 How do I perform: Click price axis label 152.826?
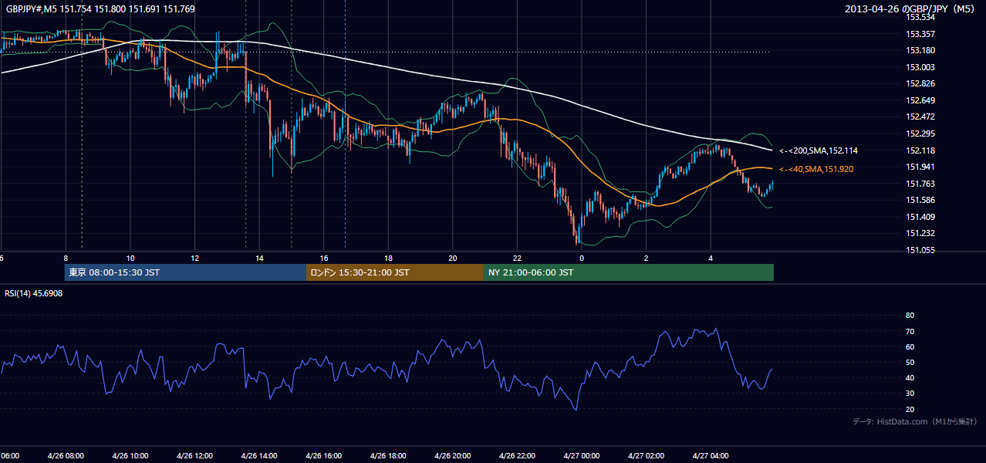tap(920, 84)
